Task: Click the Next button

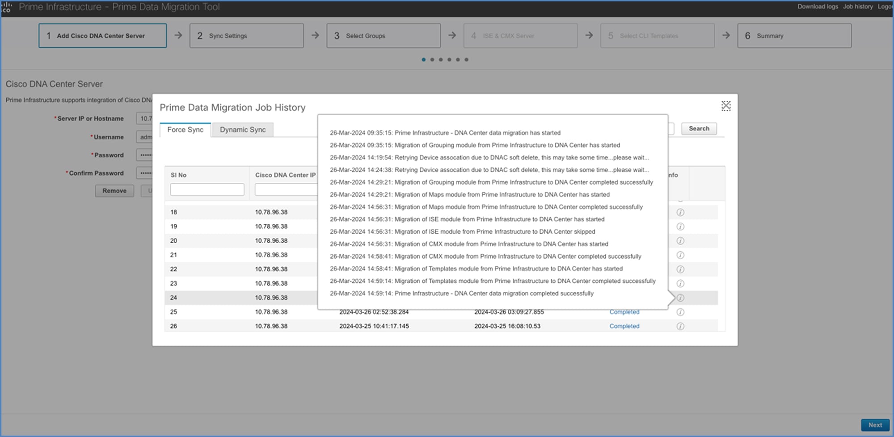Action: (x=875, y=425)
